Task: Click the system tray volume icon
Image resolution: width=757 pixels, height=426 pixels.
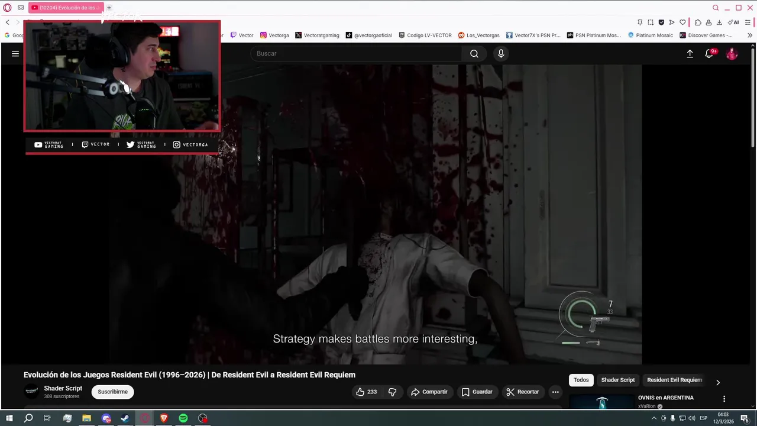Action: coord(691,418)
